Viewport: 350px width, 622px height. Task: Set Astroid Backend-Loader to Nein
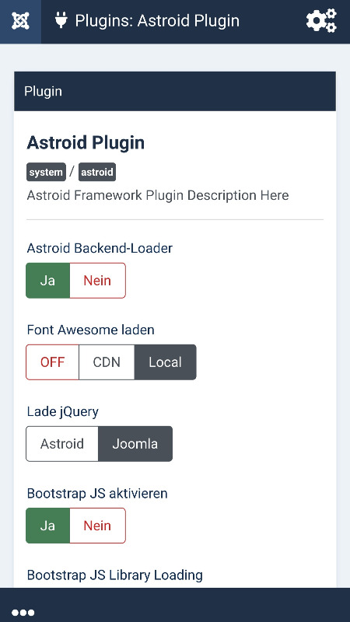pyautogui.click(x=98, y=281)
